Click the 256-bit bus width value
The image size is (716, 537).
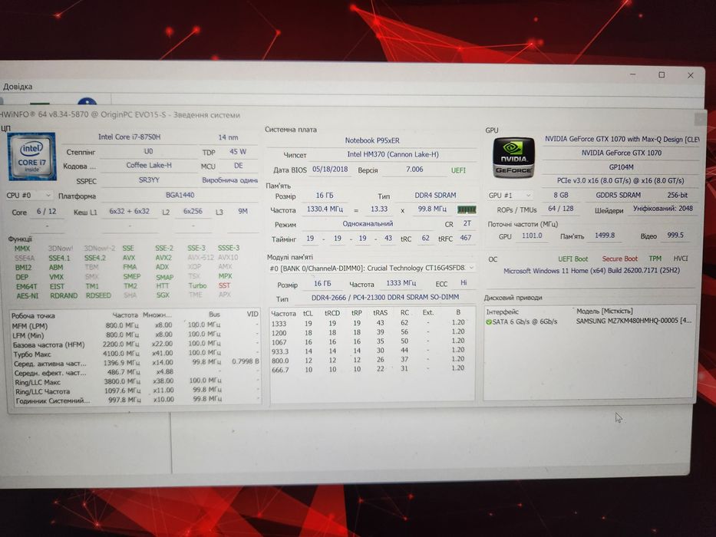coord(677,195)
